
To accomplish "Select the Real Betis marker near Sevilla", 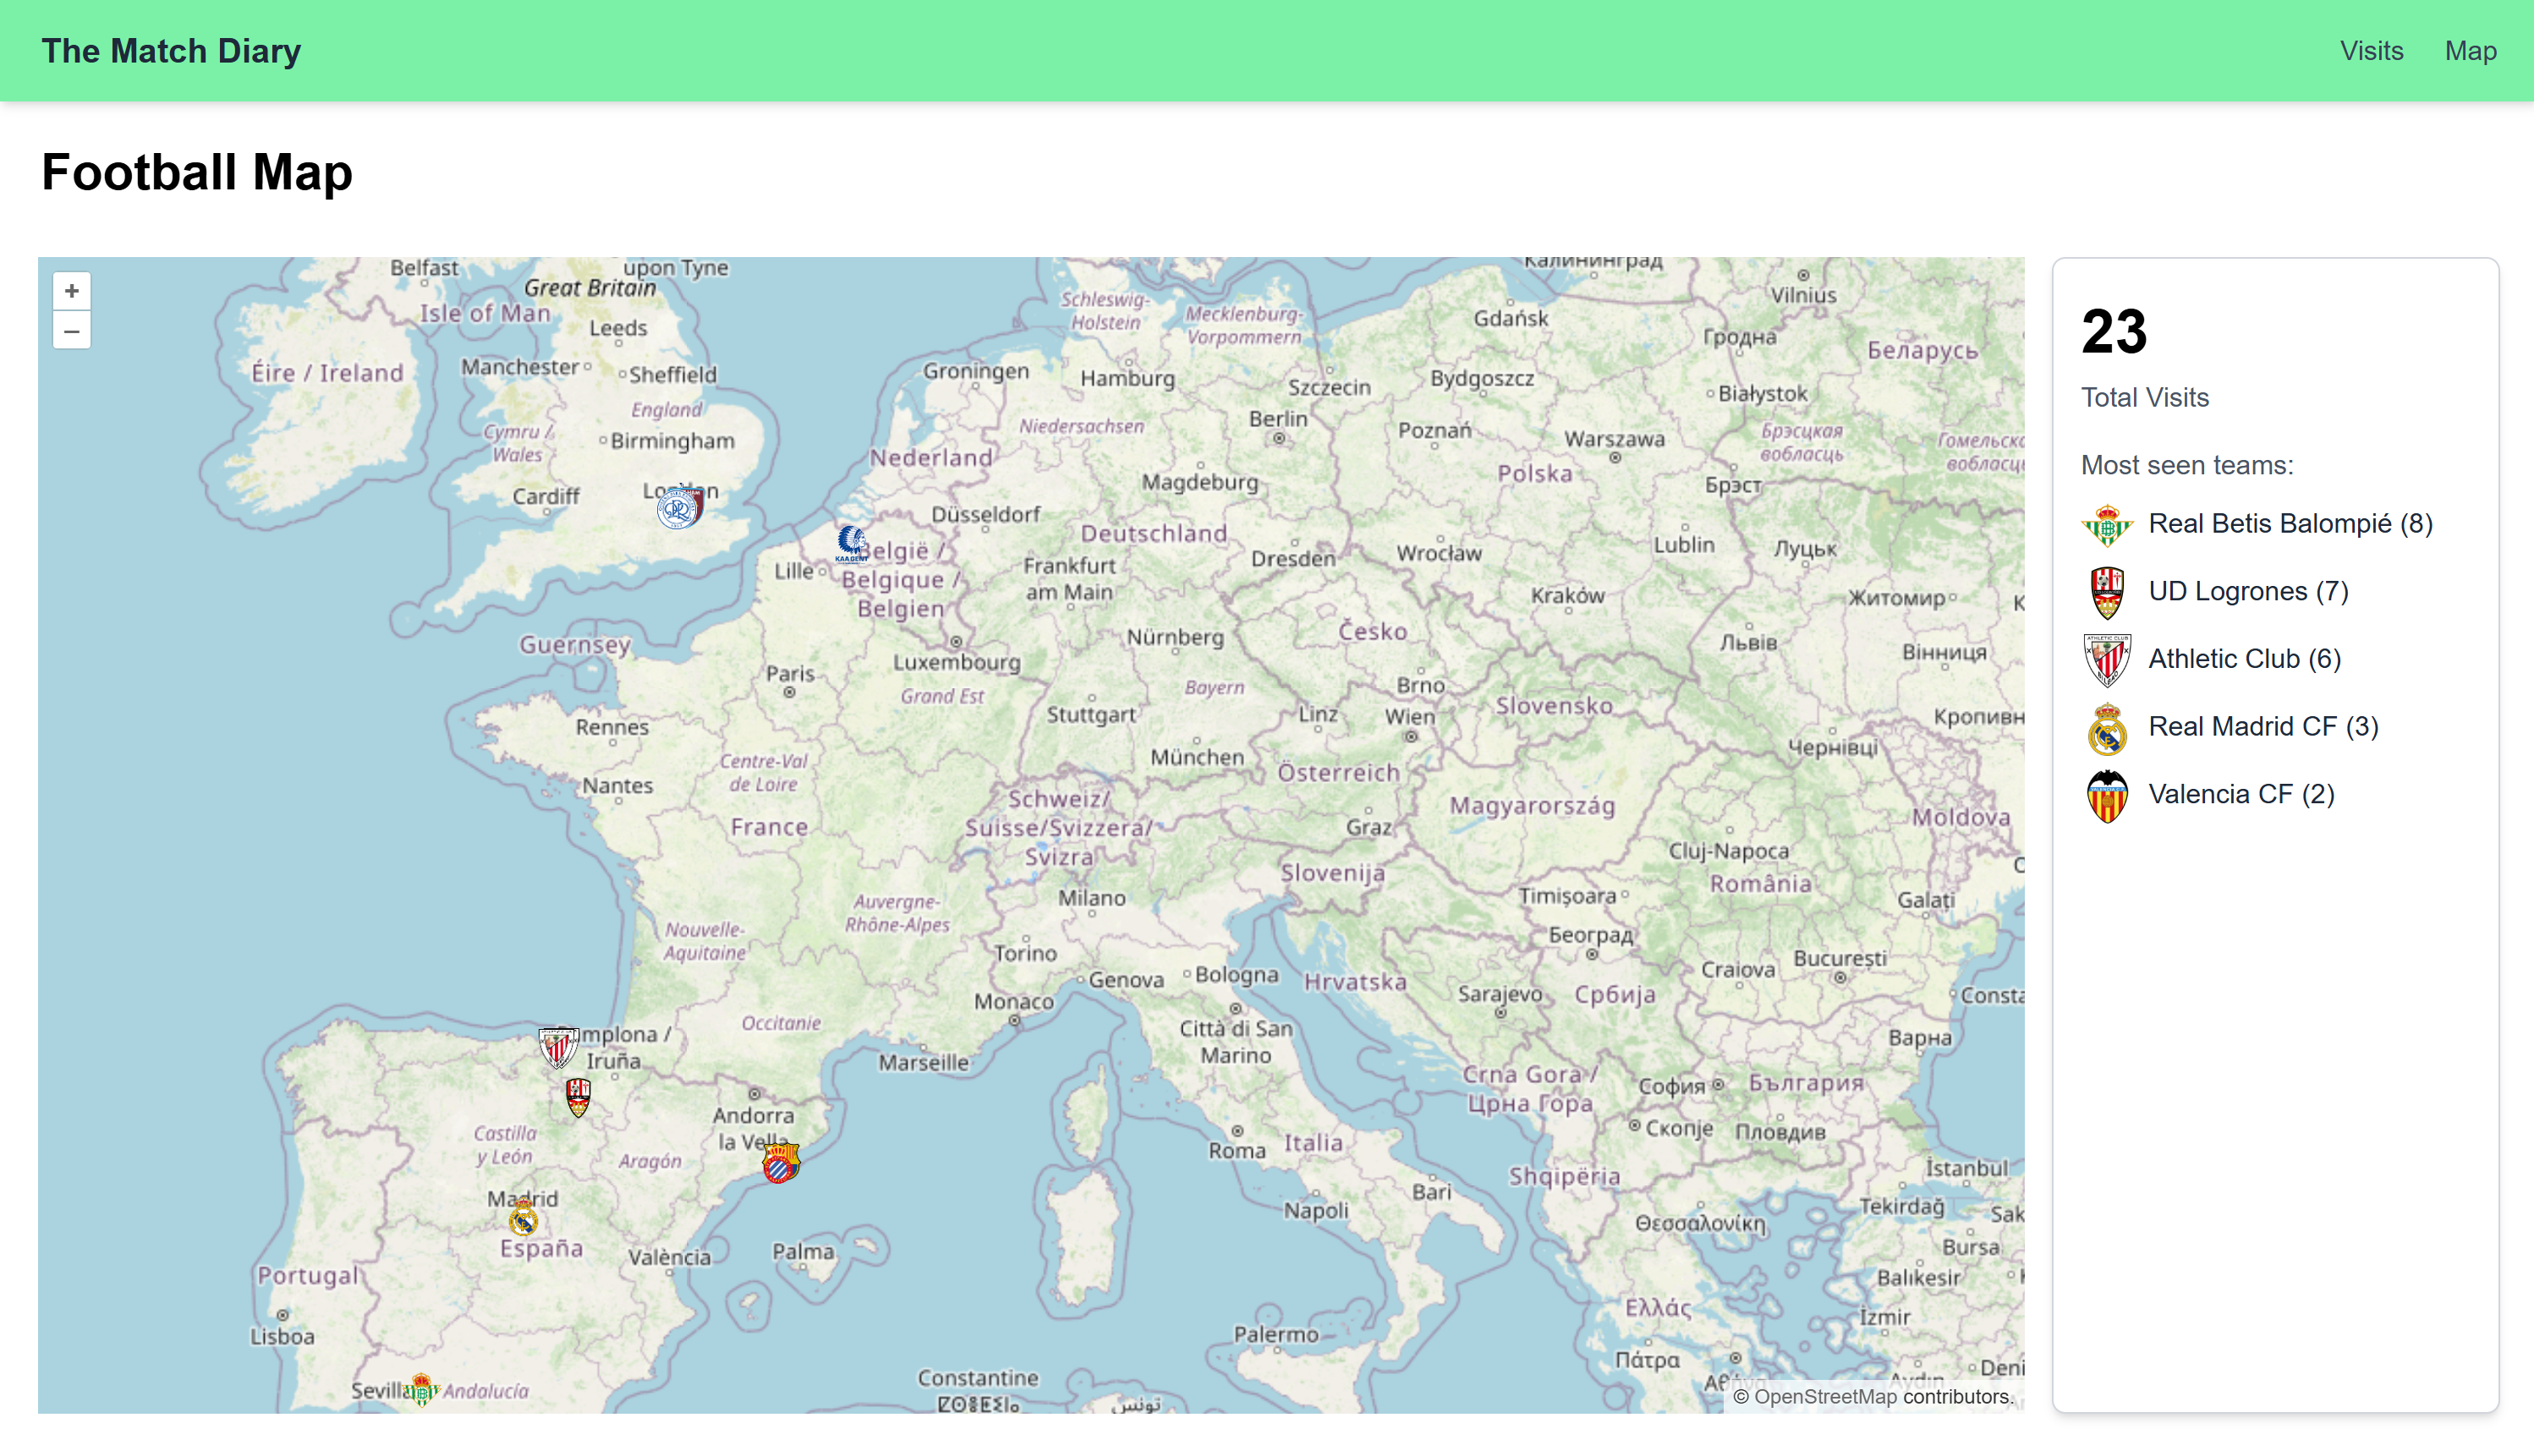I will [421, 1389].
